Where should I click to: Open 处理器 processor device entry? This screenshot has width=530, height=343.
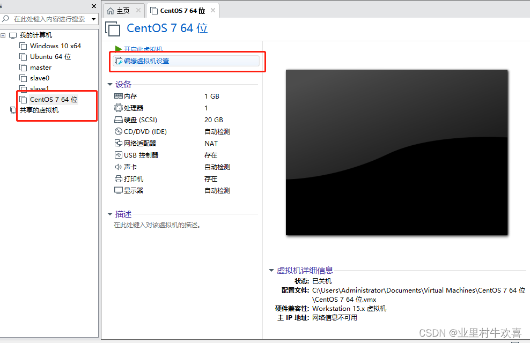tap(134, 108)
